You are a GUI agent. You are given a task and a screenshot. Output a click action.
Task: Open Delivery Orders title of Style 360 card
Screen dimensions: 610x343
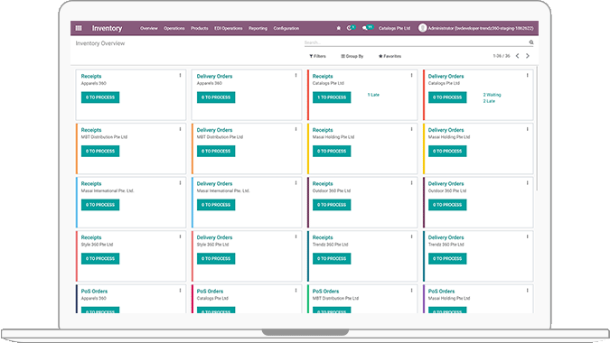[x=214, y=237]
